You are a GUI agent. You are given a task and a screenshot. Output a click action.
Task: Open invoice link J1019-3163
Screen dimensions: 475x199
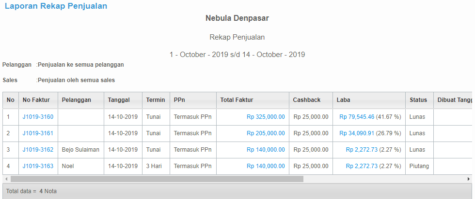coord(38,166)
